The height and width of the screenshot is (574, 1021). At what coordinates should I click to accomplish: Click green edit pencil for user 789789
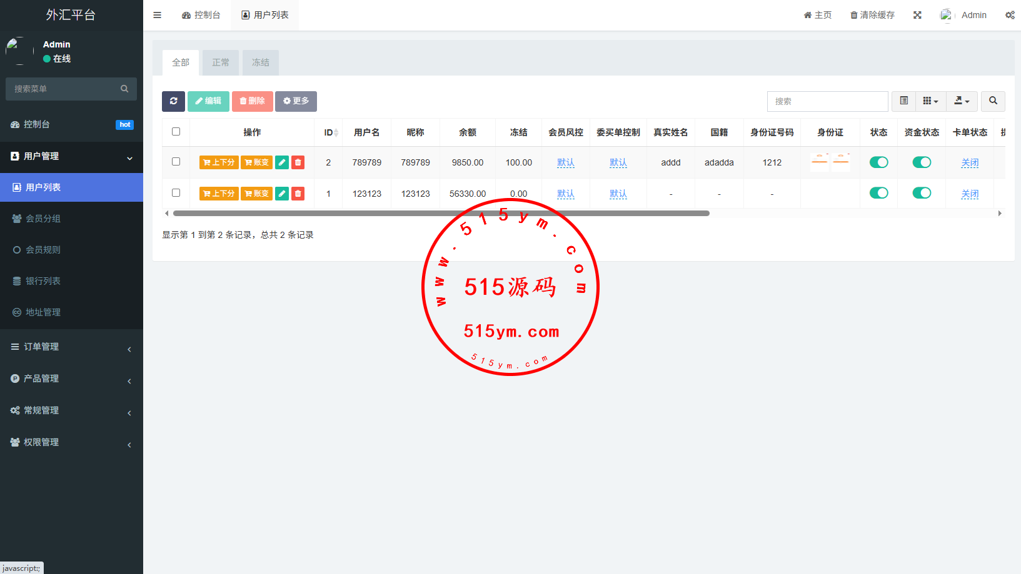pos(282,162)
